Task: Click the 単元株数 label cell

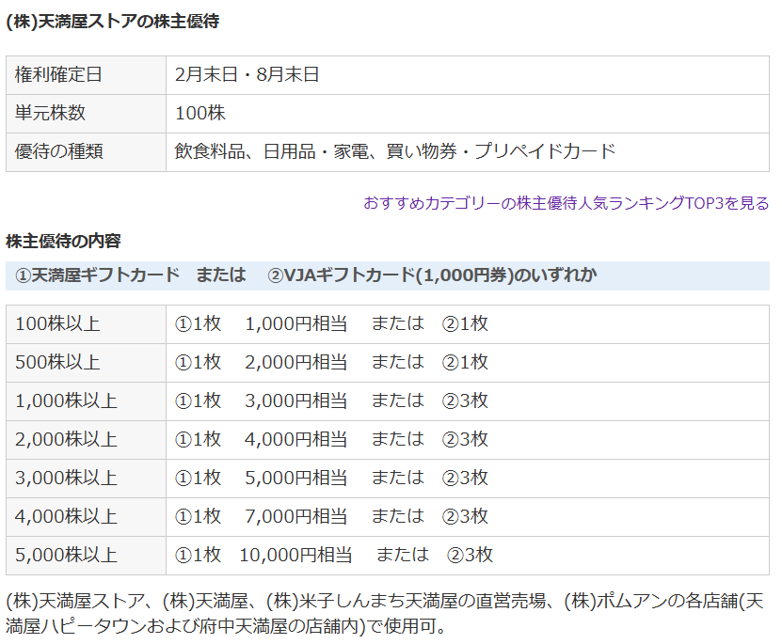Action: click(x=86, y=113)
